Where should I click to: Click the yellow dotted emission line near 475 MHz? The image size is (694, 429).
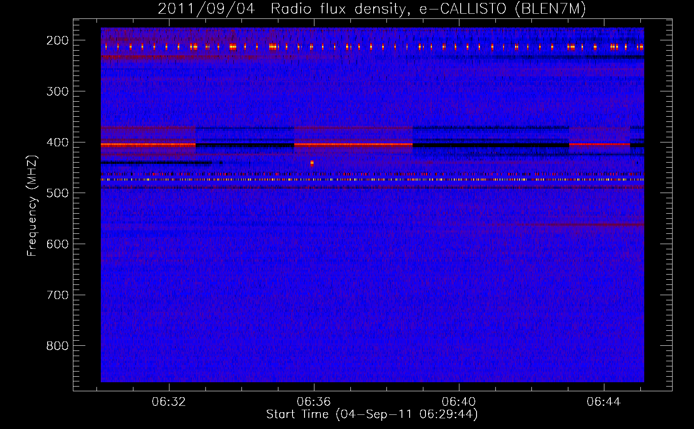[x=372, y=179]
